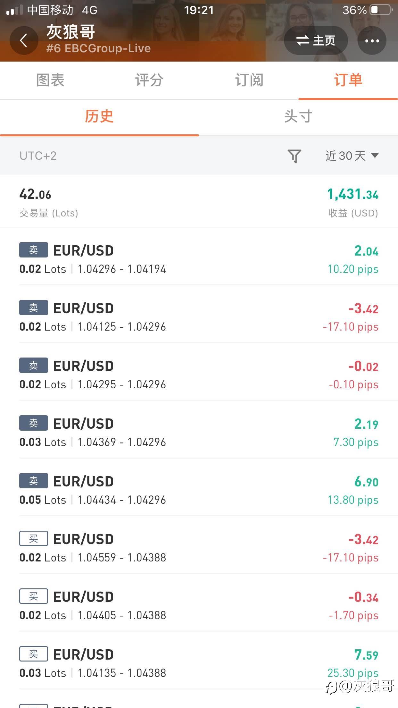The width and height of the screenshot is (398, 708).
Task: Switch to the 图表 tab
Action: click(50, 80)
